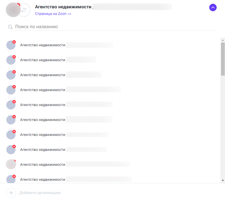Click the magnifier search icon
The width and height of the screenshot is (225, 202).
10,27
